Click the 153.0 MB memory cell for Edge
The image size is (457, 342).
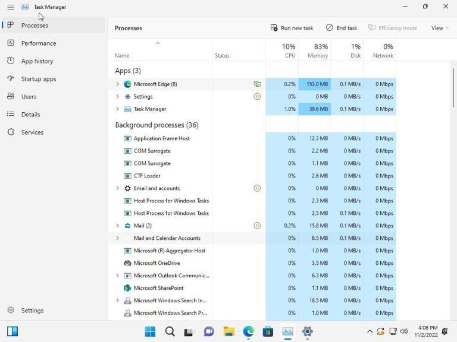click(x=315, y=84)
